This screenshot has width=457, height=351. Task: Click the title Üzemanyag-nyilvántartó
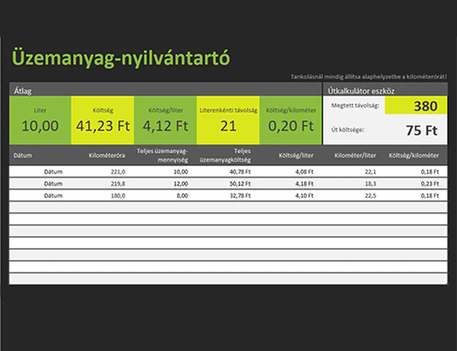coord(121,56)
